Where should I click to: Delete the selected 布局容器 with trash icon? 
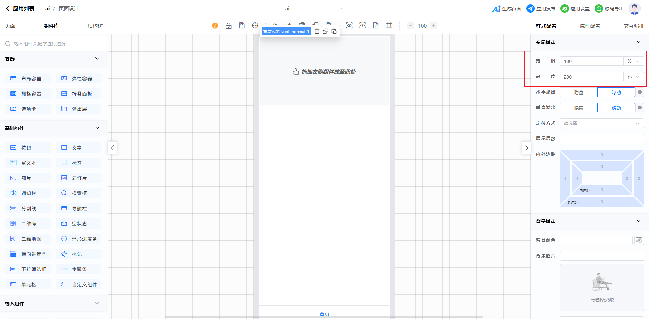[x=317, y=31]
